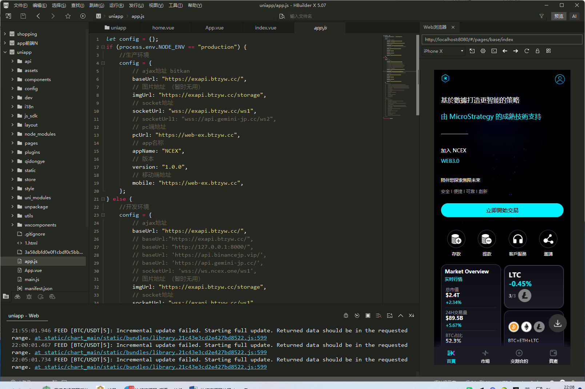This screenshot has width=585, height=389.
Task: Click the 邀請 share icon
Action: pos(548,239)
